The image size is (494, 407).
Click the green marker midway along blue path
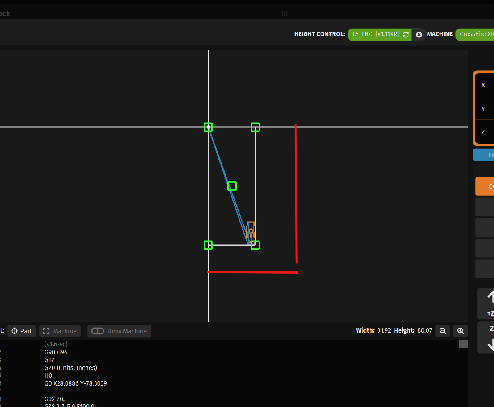(232, 186)
